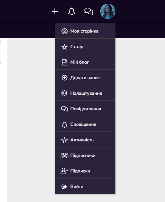Open messages via the header chat bubbles icon
The image size is (165, 202).
[x=89, y=11]
